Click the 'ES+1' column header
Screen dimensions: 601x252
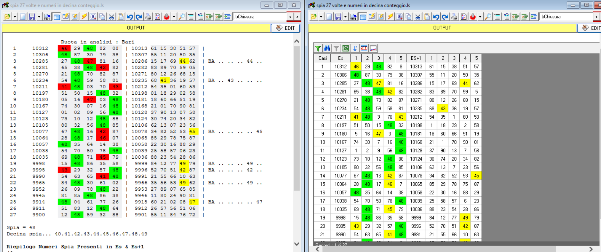tap(416, 58)
